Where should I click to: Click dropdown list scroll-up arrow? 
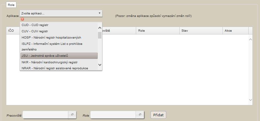point(100,28)
